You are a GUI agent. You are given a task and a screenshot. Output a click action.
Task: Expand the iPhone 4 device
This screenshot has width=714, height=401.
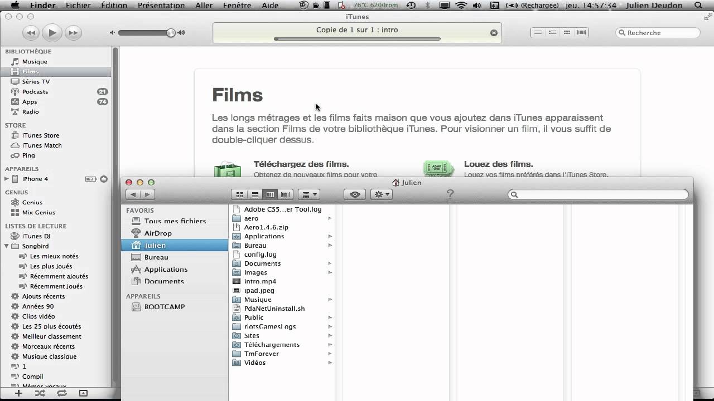pyautogui.click(x=7, y=179)
